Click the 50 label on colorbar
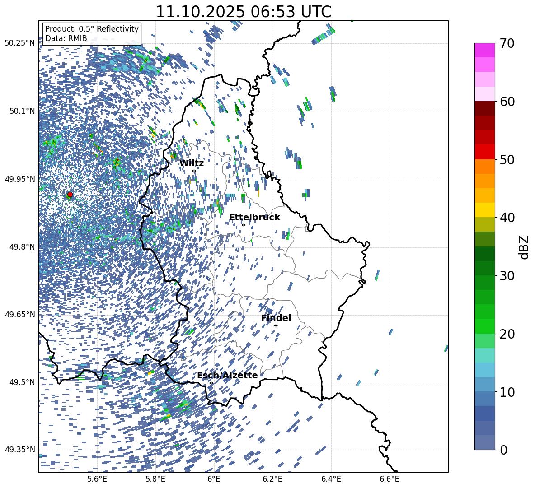The width and height of the screenshot is (535, 488). tap(507, 160)
